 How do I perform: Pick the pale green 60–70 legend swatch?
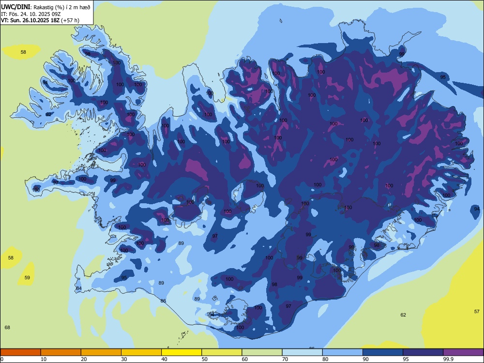coord(262,352)
